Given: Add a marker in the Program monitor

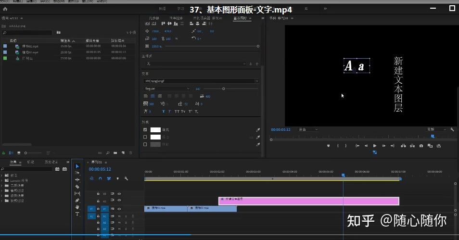Looking at the screenshot, I should click(x=329, y=145).
